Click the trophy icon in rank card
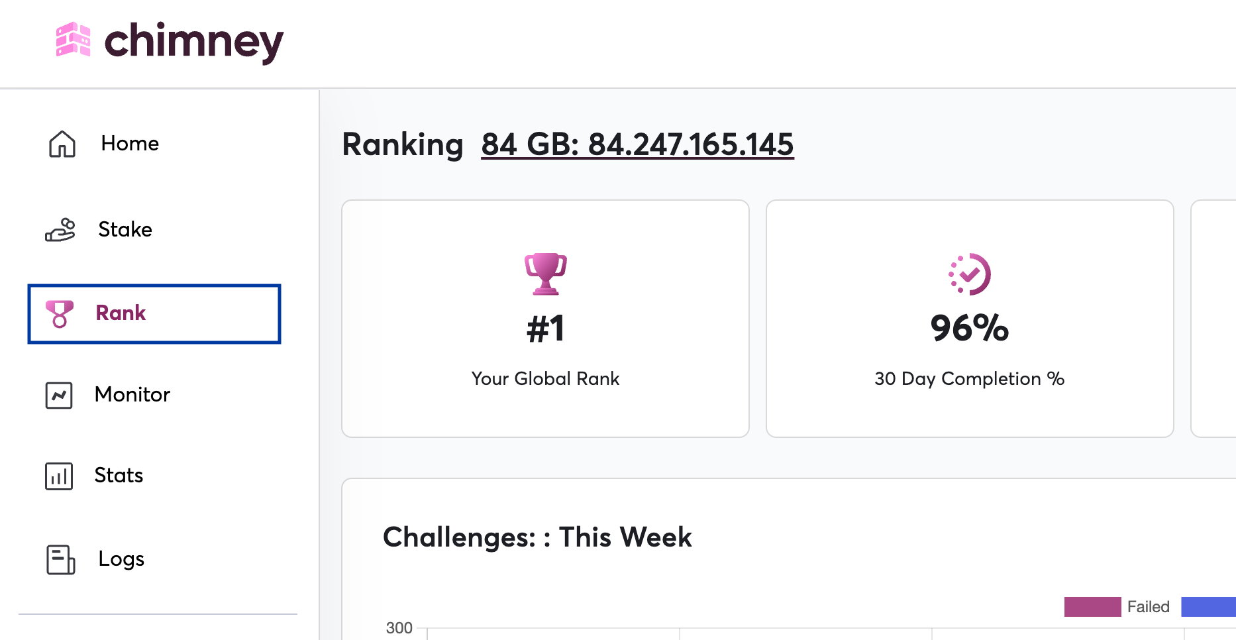 (546, 274)
